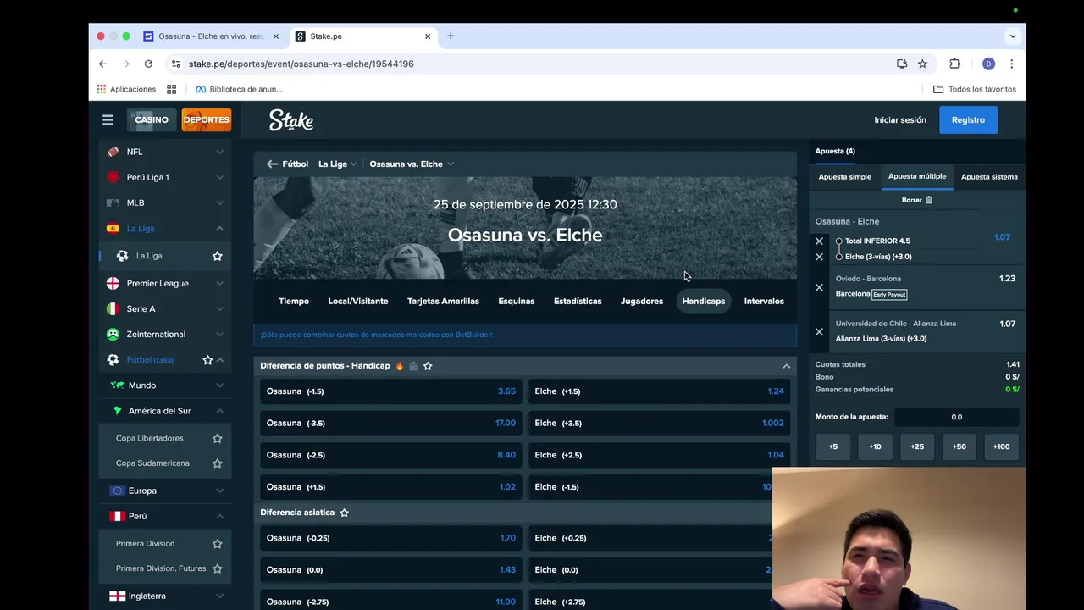Open the Chrome three-dot menu
Viewport: 1084px width, 610px height.
[1011, 64]
